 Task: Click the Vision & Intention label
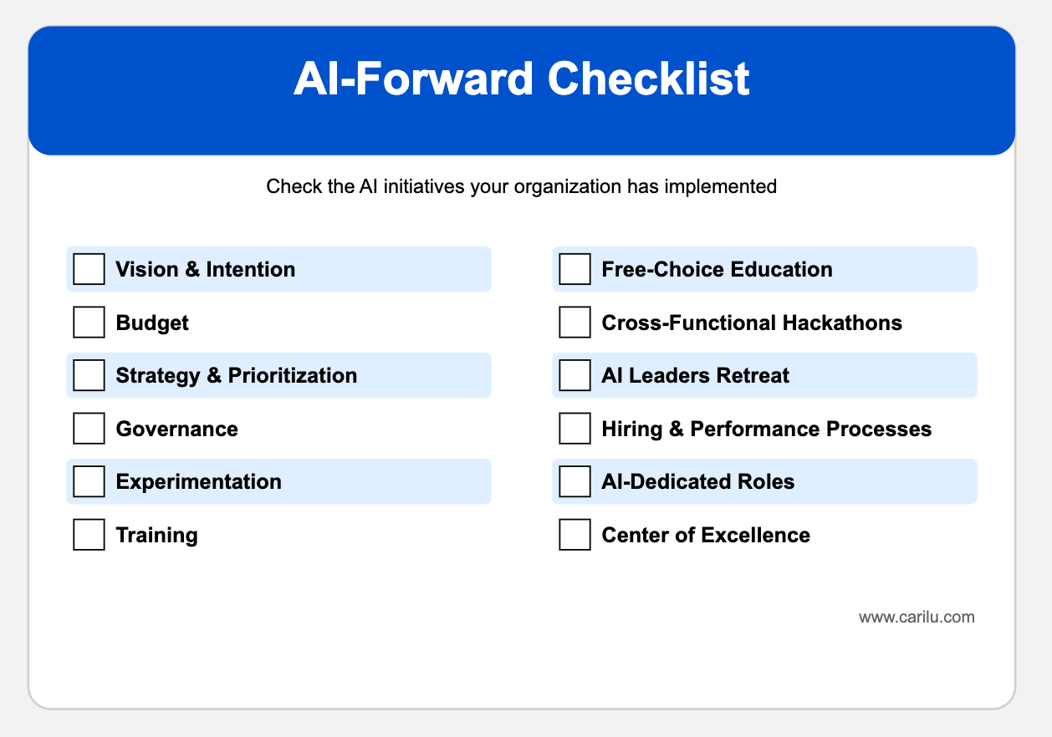205,269
